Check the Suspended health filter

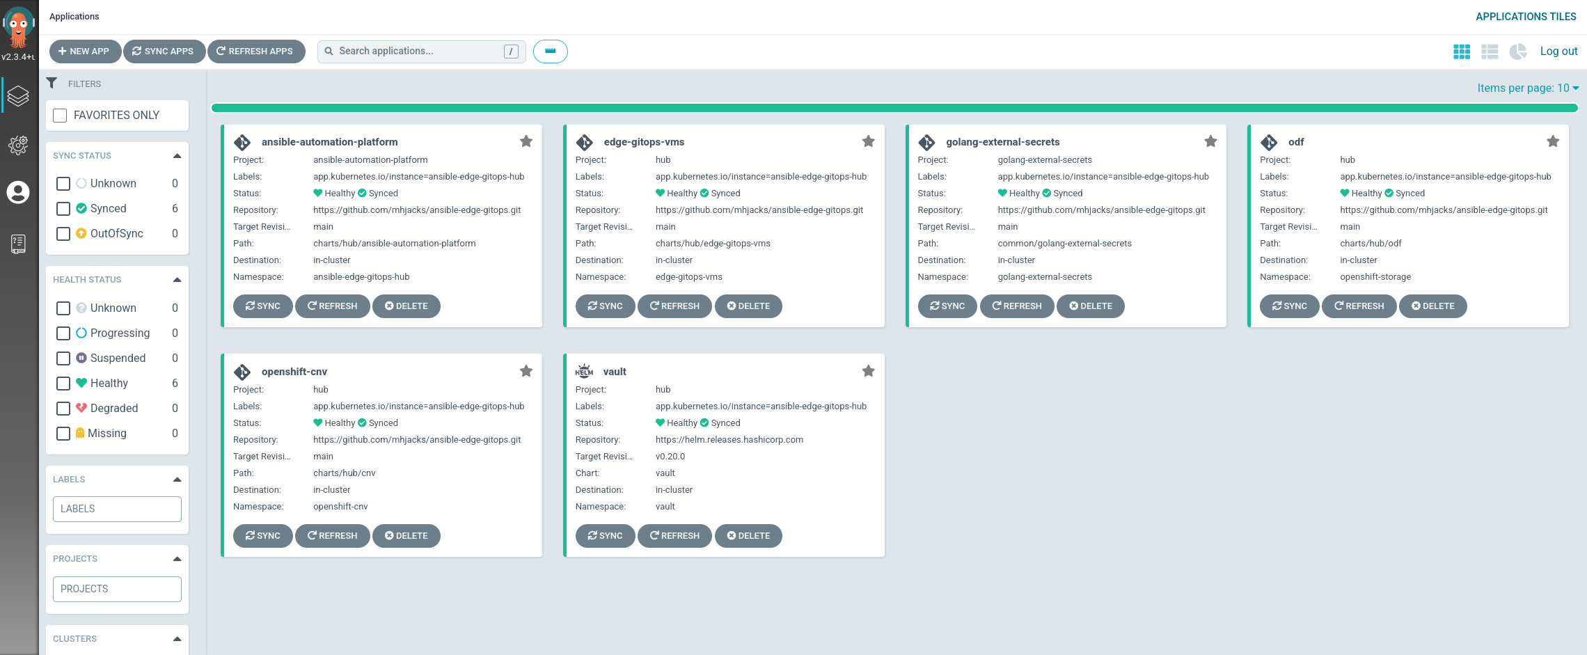coord(63,358)
